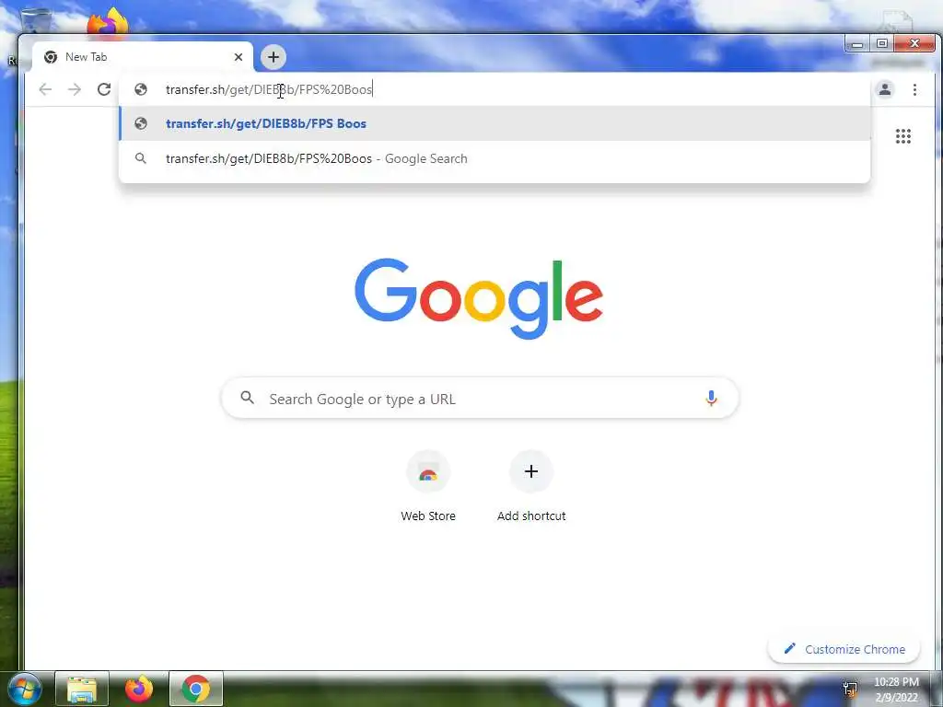Click the globe icon in address bar
943x707 pixels.
(141, 89)
